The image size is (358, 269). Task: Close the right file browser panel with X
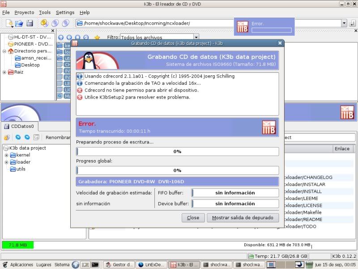356,30
